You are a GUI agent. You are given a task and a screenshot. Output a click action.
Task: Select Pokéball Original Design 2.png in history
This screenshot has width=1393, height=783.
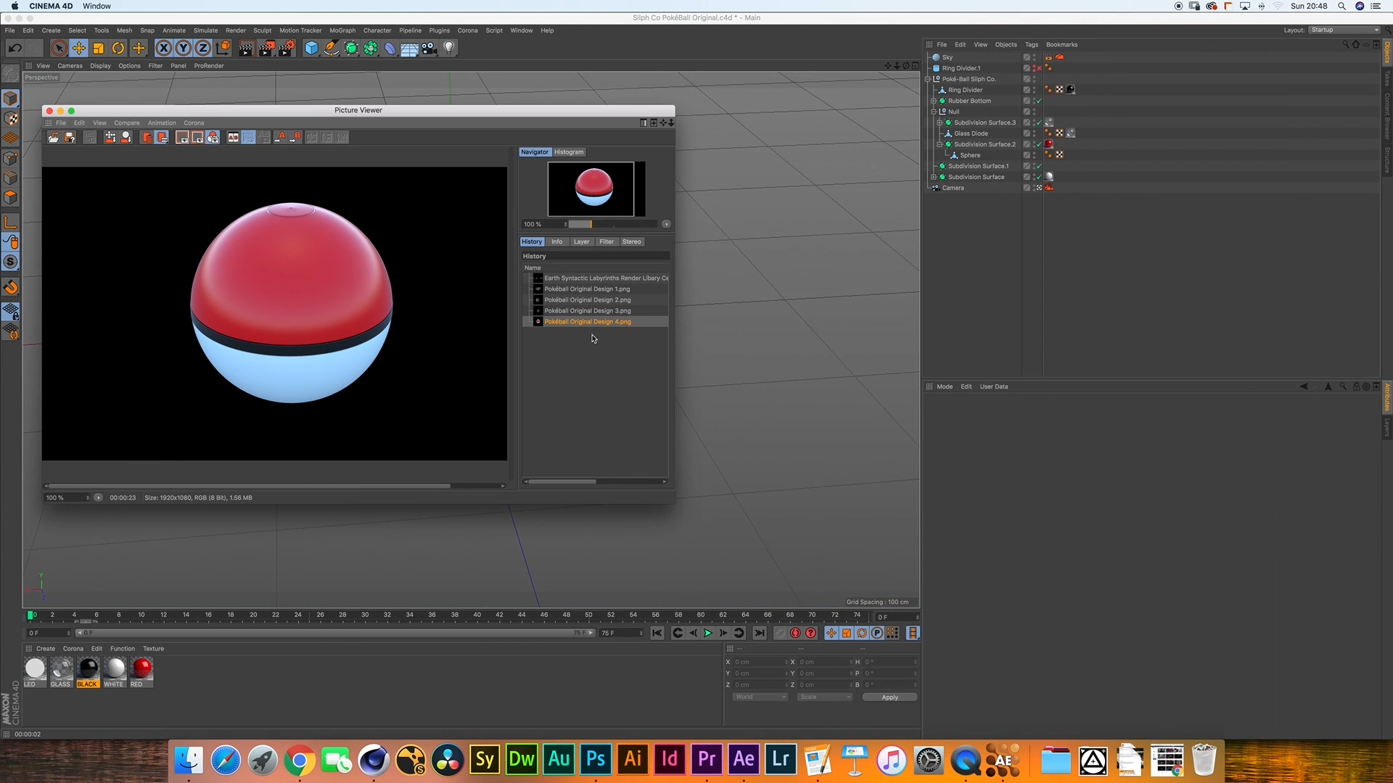point(587,300)
